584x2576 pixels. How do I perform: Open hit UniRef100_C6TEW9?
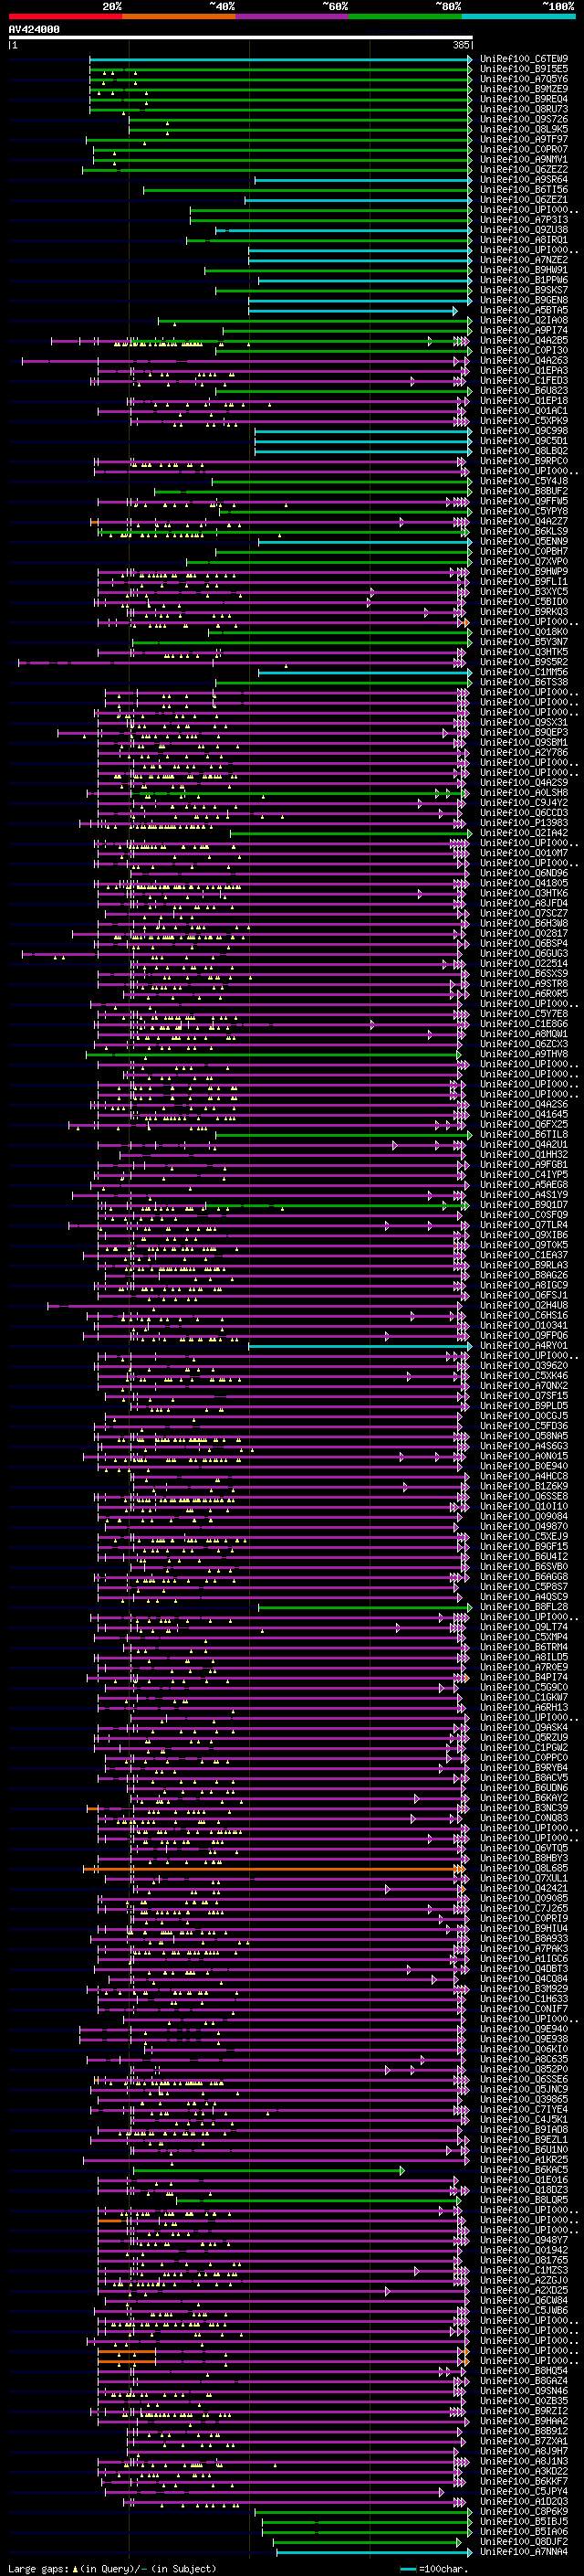(x=524, y=59)
